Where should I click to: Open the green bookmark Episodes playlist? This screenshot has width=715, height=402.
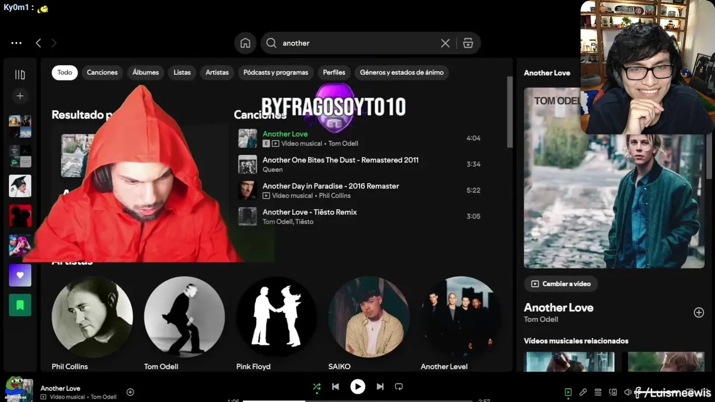point(20,305)
